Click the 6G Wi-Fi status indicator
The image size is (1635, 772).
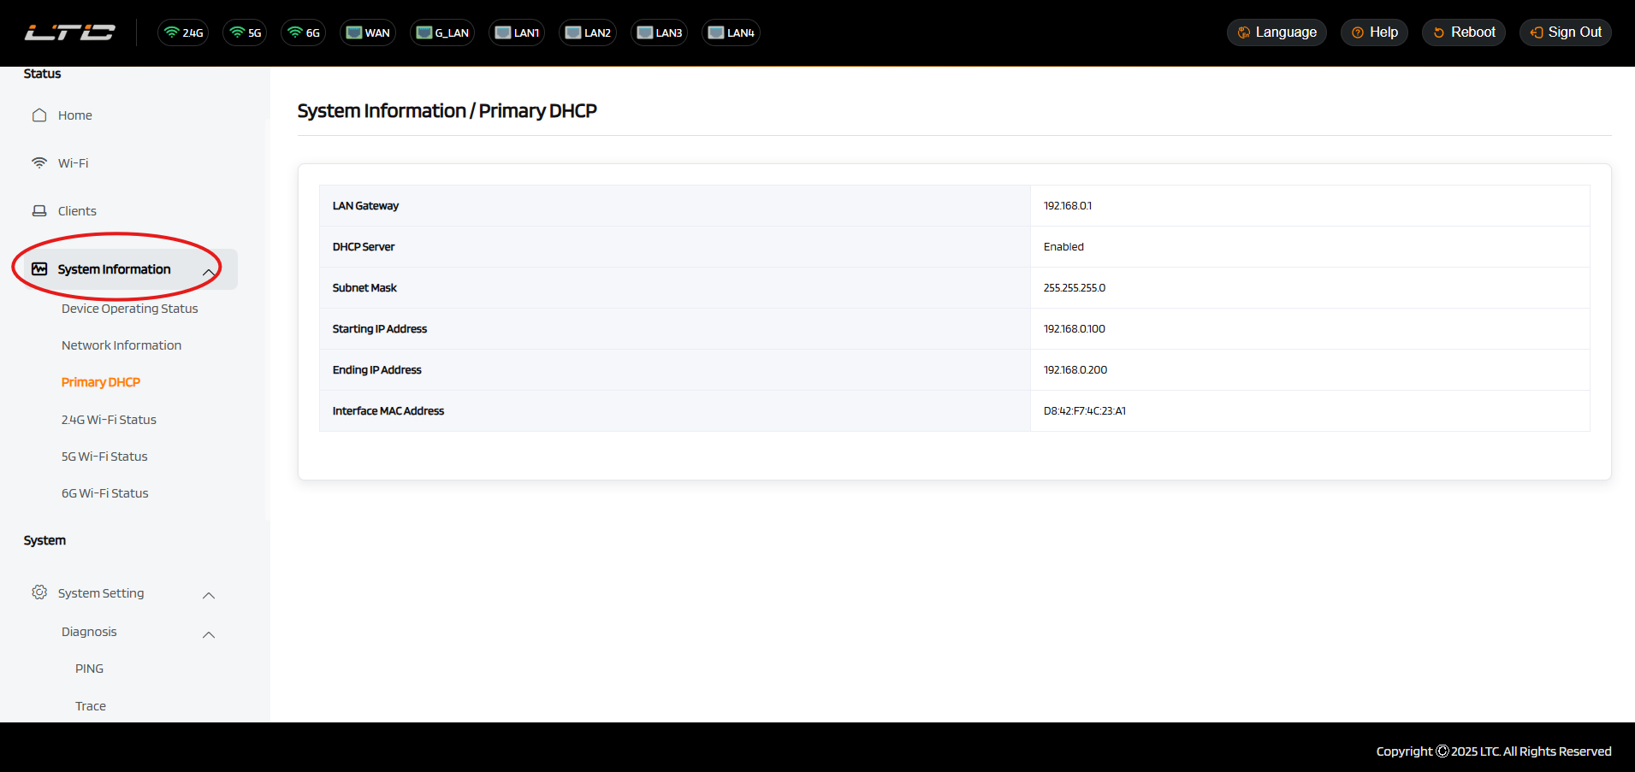click(x=303, y=32)
